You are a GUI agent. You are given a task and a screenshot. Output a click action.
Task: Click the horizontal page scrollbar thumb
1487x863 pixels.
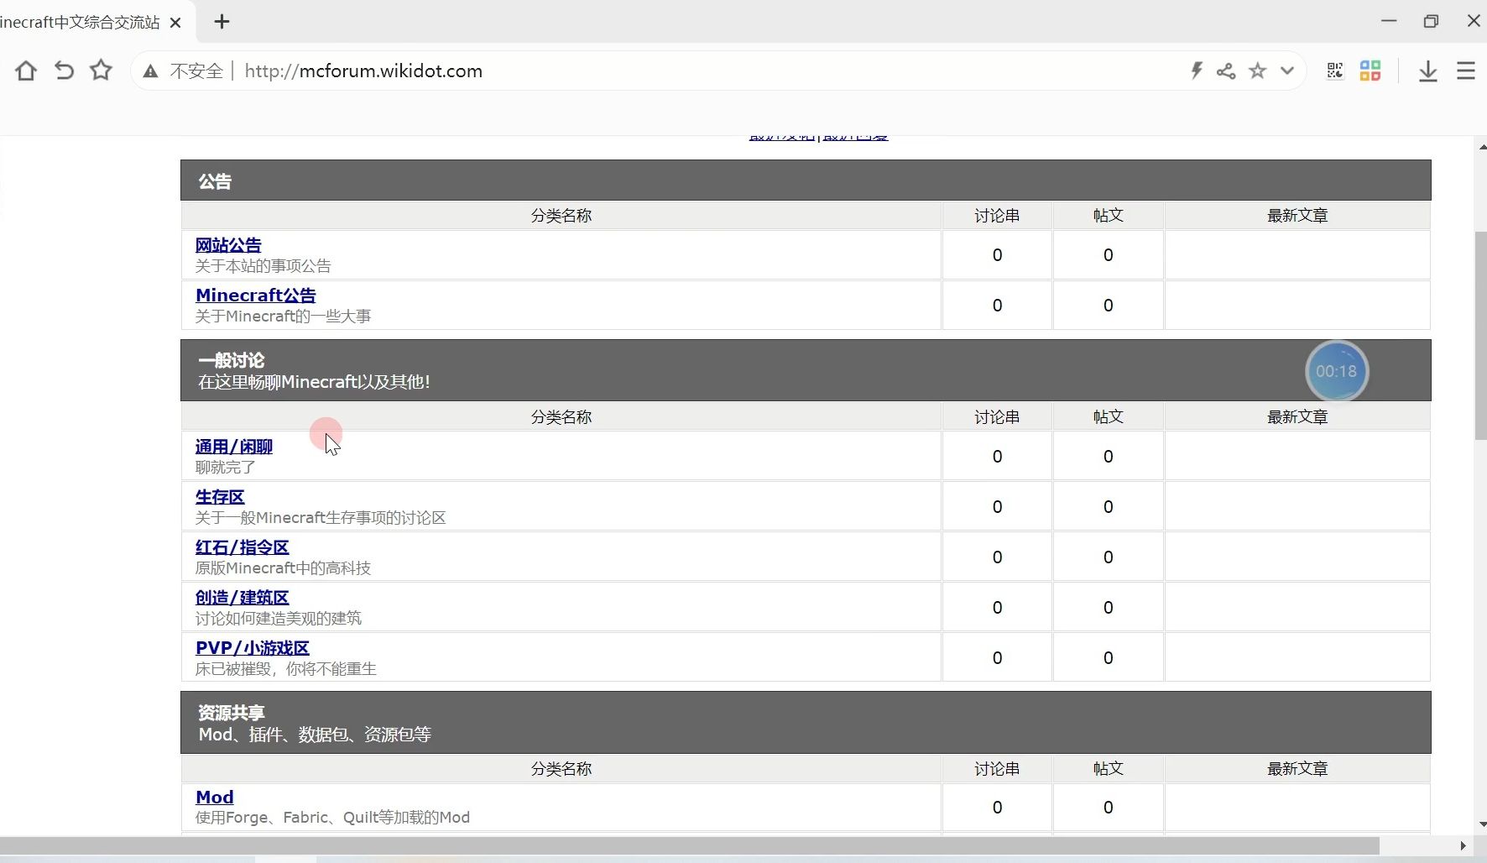[x=690, y=845]
